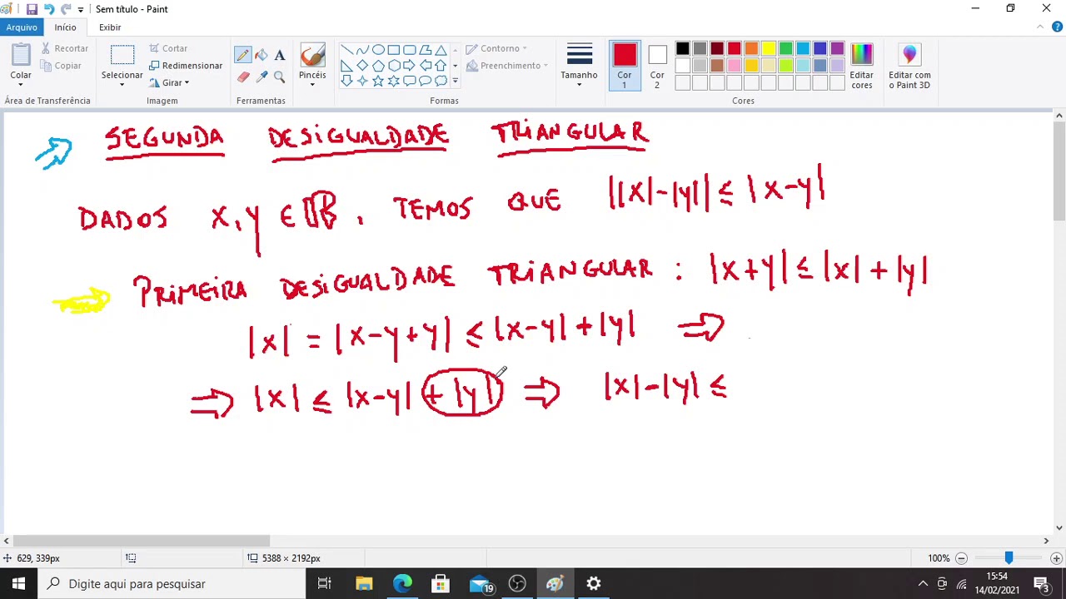The width and height of the screenshot is (1066, 599).
Task: Open File Explorer from the taskbar
Action: pyautogui.click(x=364, y=584)
